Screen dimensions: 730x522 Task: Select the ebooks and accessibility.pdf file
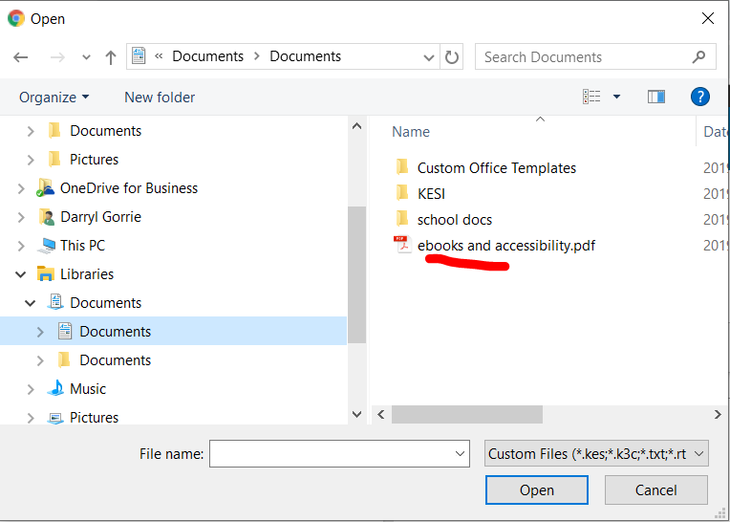coord(506,246)
